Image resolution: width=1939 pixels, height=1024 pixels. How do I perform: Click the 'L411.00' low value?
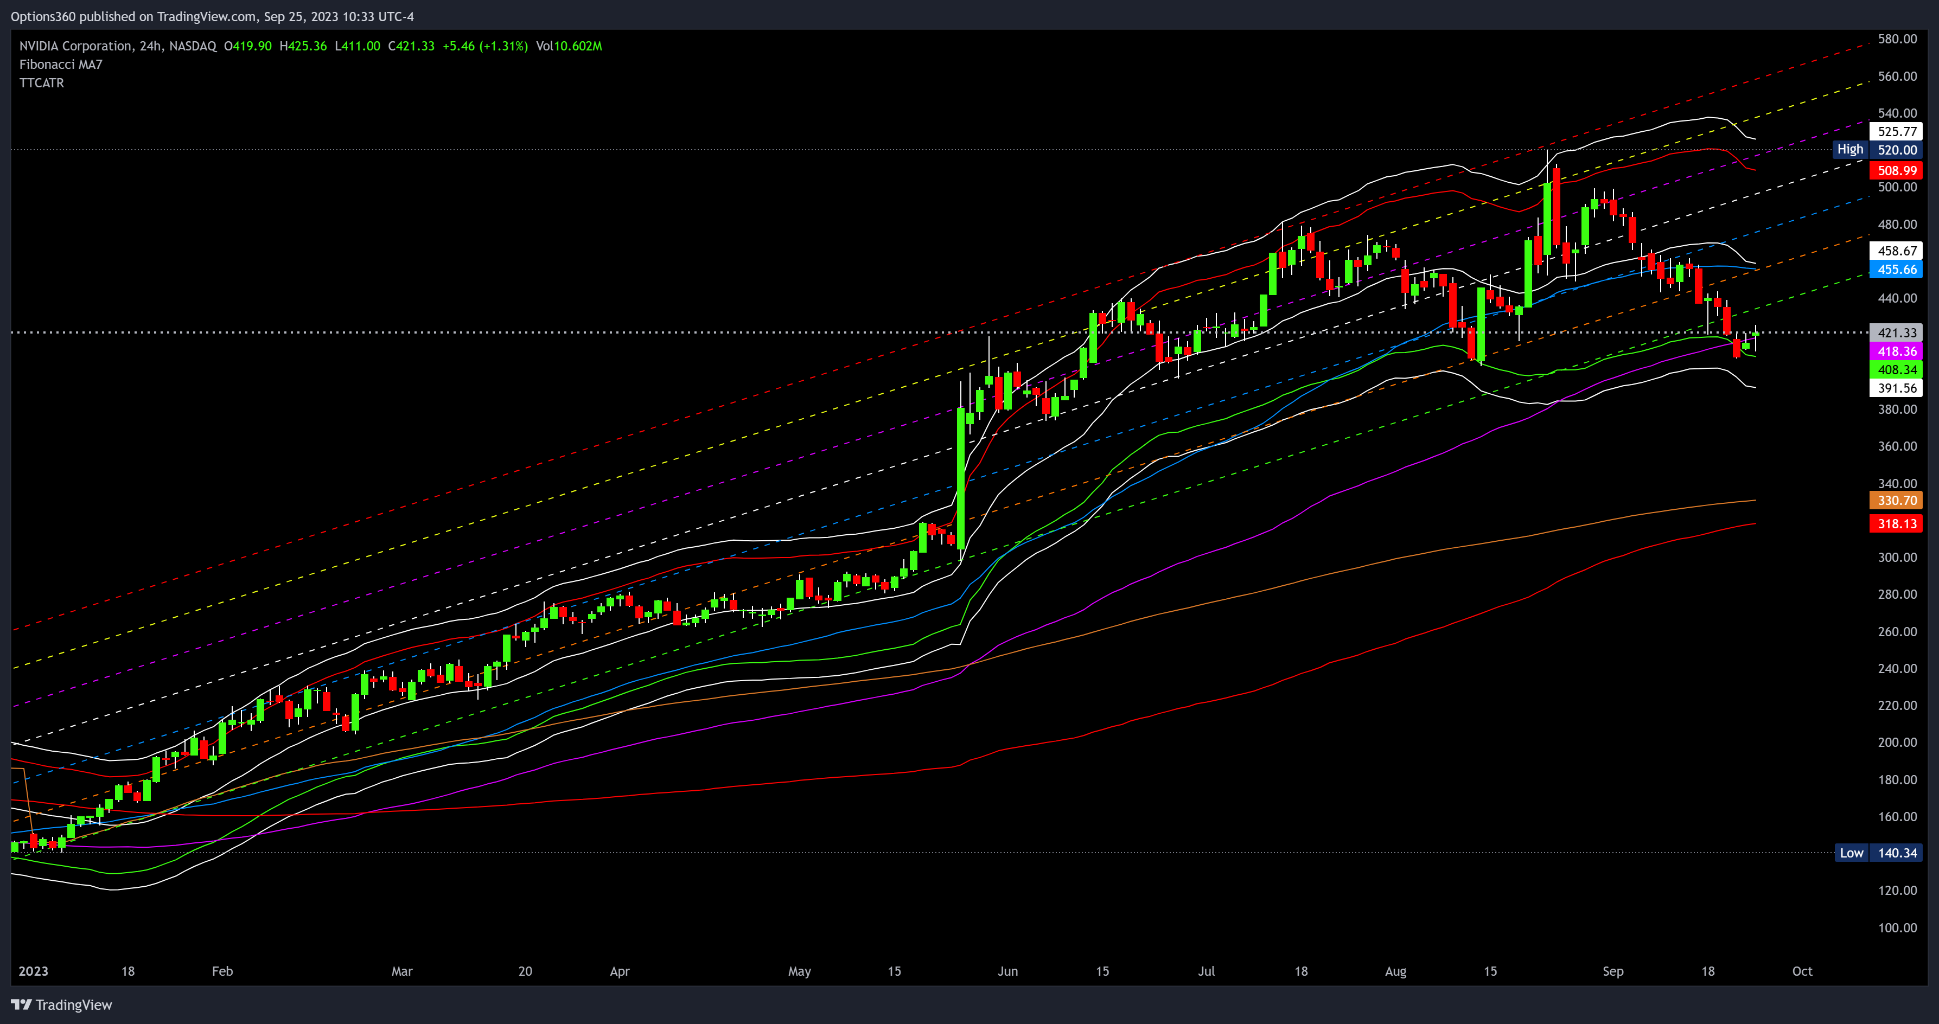(358, 46)
